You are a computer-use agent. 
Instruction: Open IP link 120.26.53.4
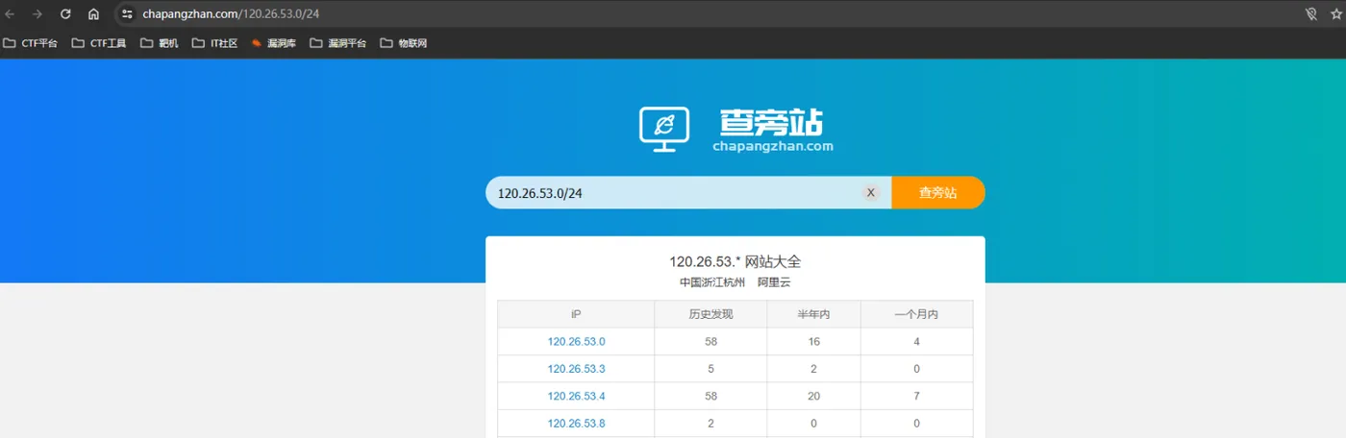click(x=576, y=396)
